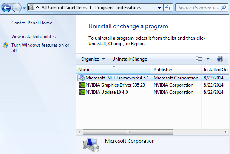Image resolution: width=230 pixels, height=154 pixels.
Task: Click the magnifier search icon
Action: [224, 8]
